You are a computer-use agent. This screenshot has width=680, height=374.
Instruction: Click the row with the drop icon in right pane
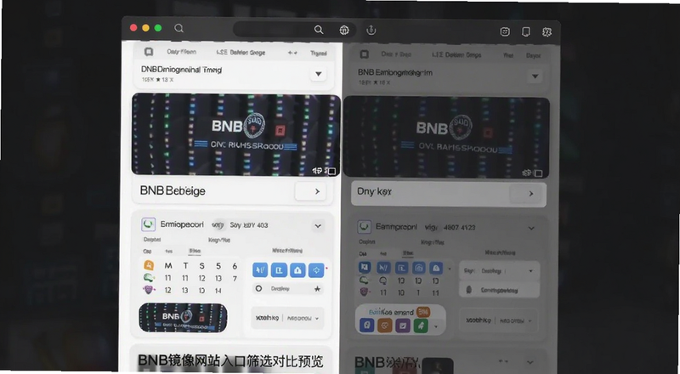[x=499, y=290]
